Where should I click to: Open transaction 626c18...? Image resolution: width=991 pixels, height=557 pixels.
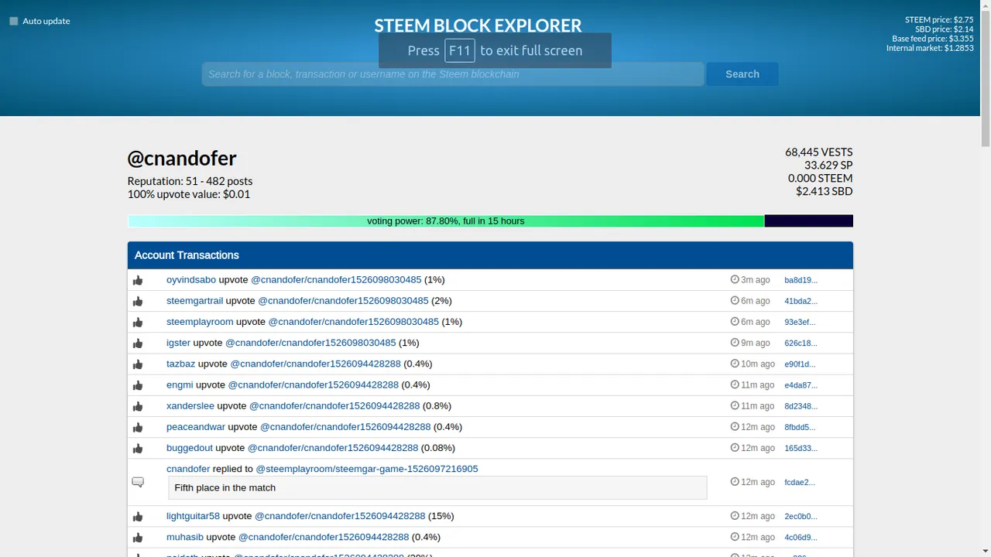point(801,343)
